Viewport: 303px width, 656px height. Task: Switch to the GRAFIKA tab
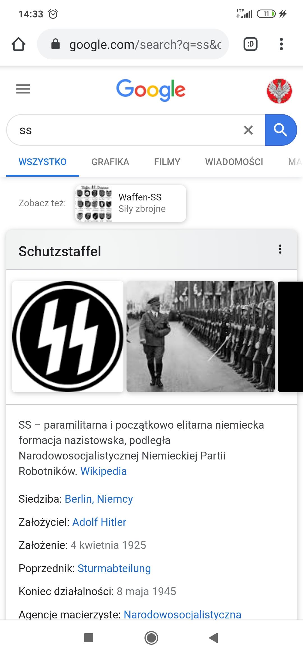click(110, 162)
